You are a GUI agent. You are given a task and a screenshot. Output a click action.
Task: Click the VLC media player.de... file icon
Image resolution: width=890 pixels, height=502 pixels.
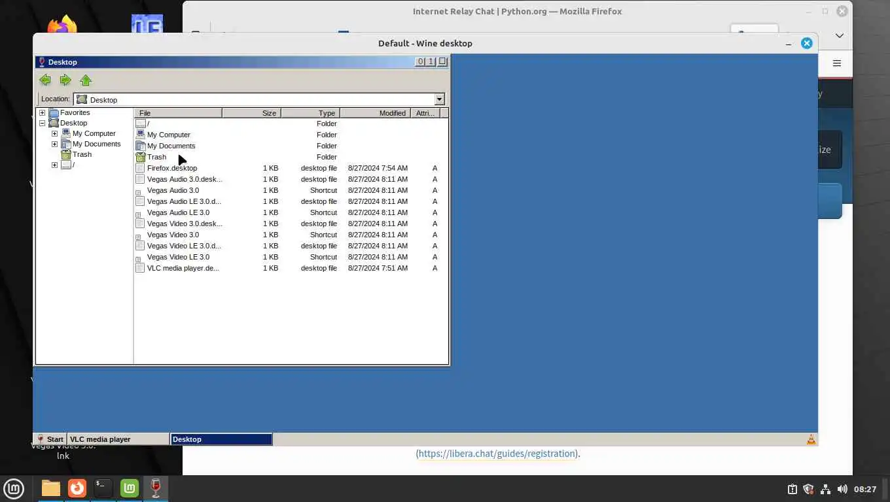pyautogui.click(x=140, y=268)
